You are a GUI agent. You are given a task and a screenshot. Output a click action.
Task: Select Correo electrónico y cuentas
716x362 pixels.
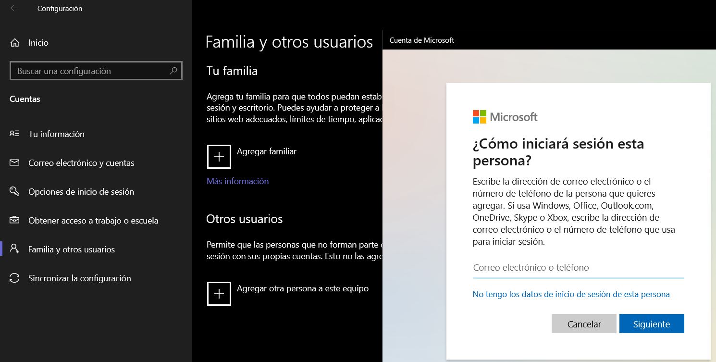coord(81,163)
